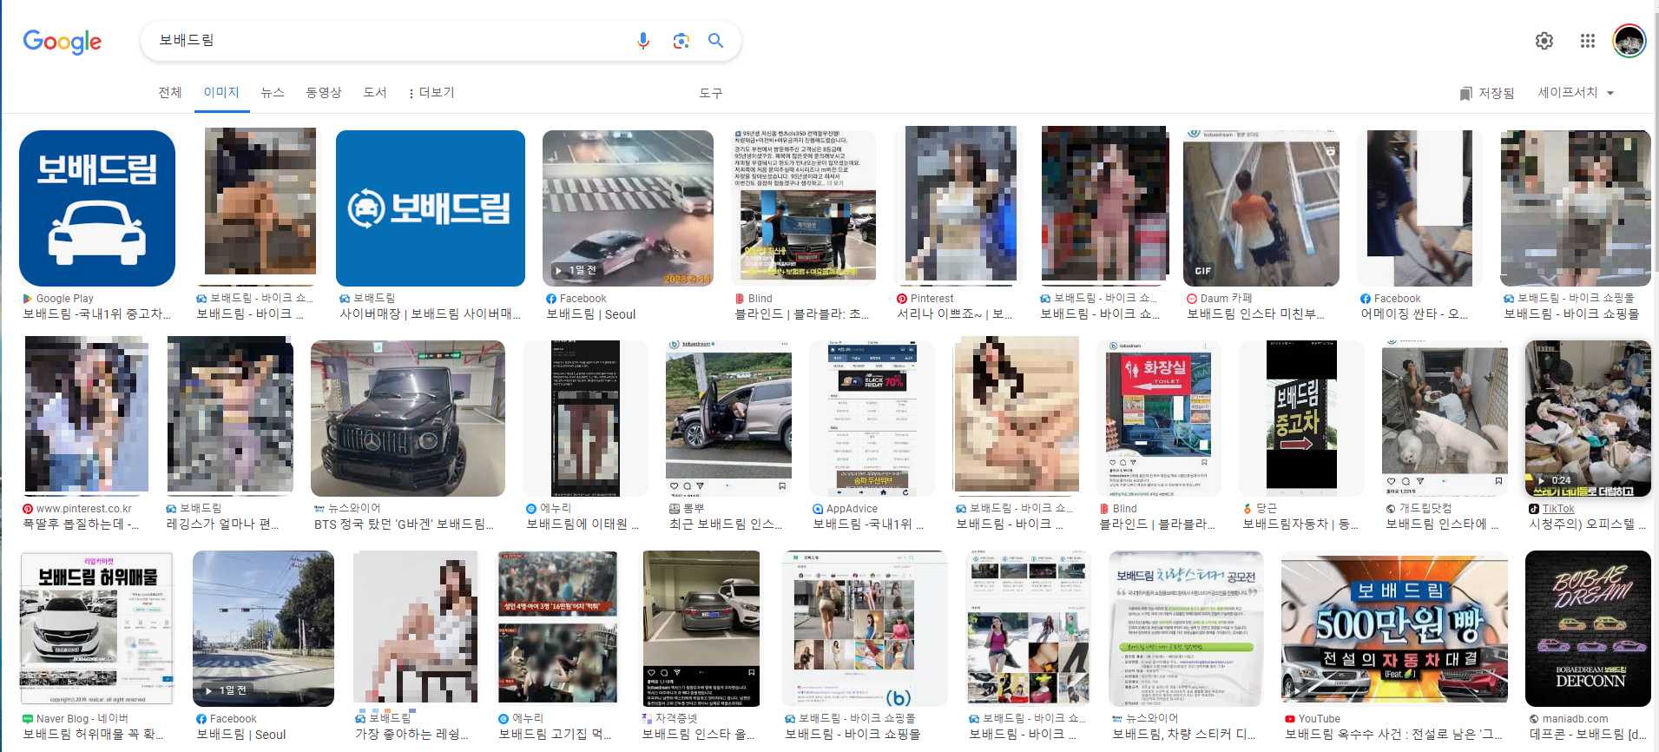
Task: Start voice search with microphone icon
Action: point(643,41)
